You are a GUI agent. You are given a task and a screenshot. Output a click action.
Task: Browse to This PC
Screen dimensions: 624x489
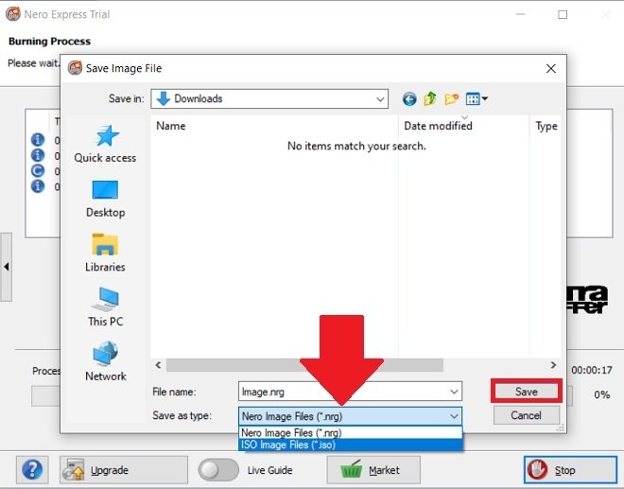pyautogui.click(x=105, y=307)
